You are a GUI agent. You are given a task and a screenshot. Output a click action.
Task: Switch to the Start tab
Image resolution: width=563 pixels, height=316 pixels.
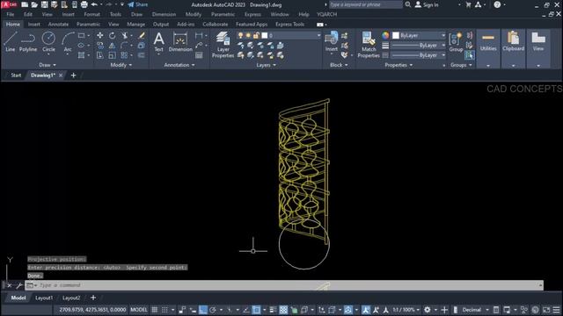pos(16,75)
